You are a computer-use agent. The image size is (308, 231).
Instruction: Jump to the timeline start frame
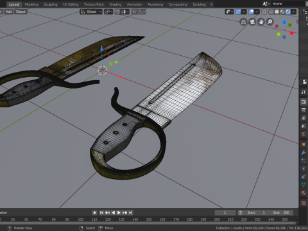(101, 212)
